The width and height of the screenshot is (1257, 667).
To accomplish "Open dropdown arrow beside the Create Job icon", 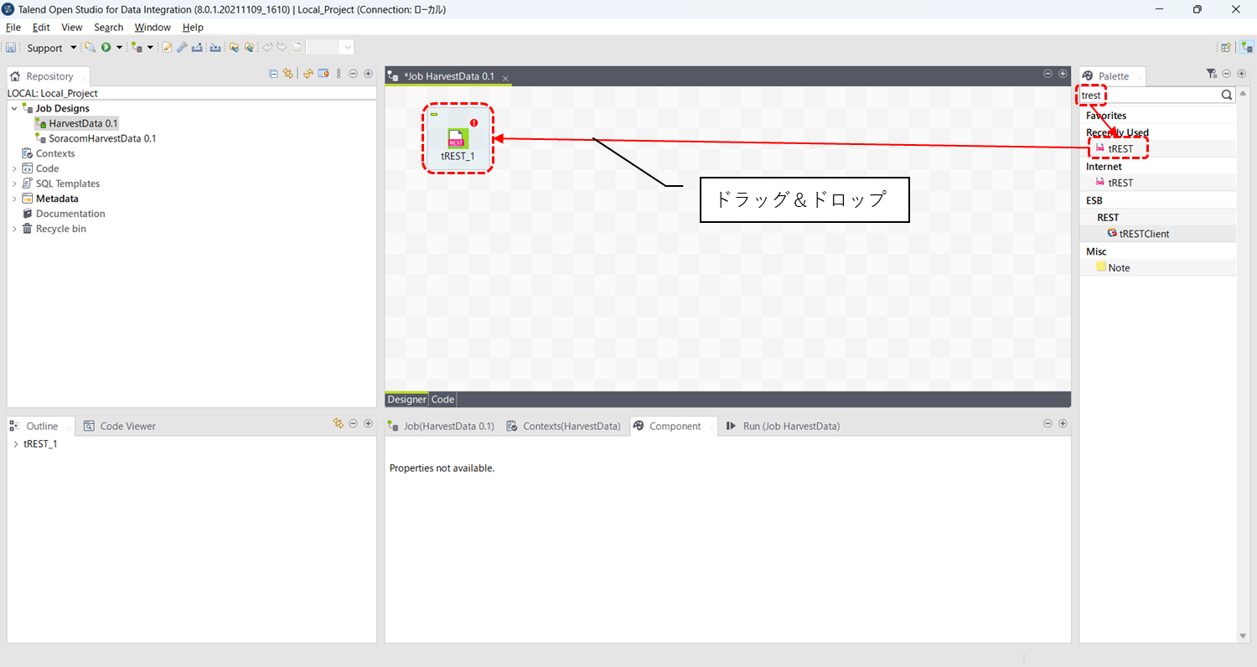I will pyautogui.click(x=150, y=48).
